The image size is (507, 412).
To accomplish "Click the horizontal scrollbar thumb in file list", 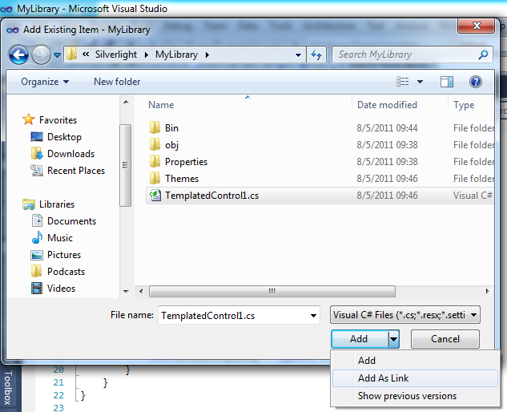I will point(272,291).
